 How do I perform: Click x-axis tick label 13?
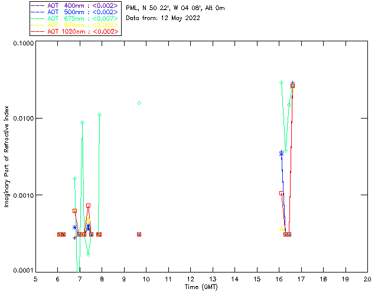[x=213, y=279]
